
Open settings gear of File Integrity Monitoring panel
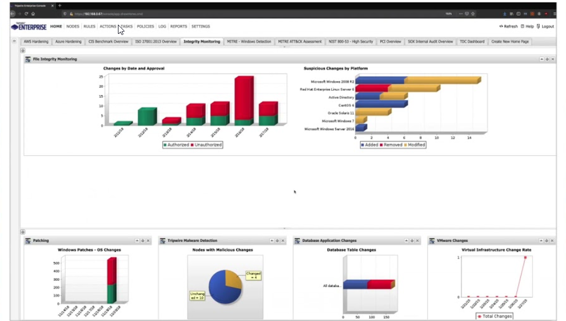click(x=547, y=59)
